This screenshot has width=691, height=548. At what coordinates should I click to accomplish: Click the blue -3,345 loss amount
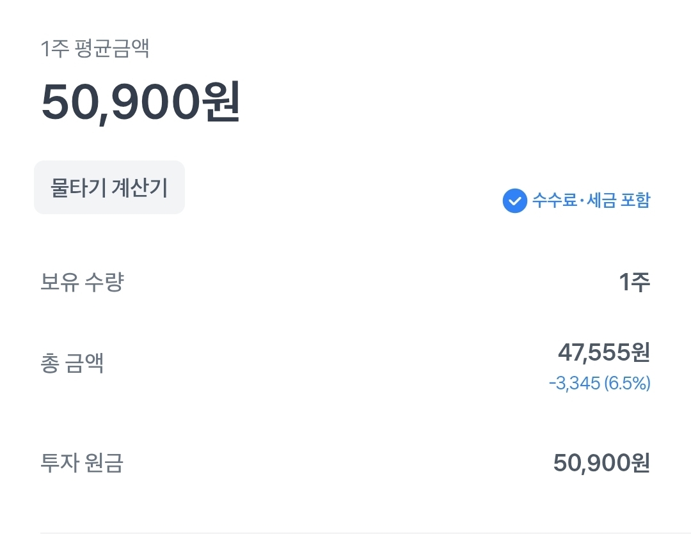tap(574, 384)
